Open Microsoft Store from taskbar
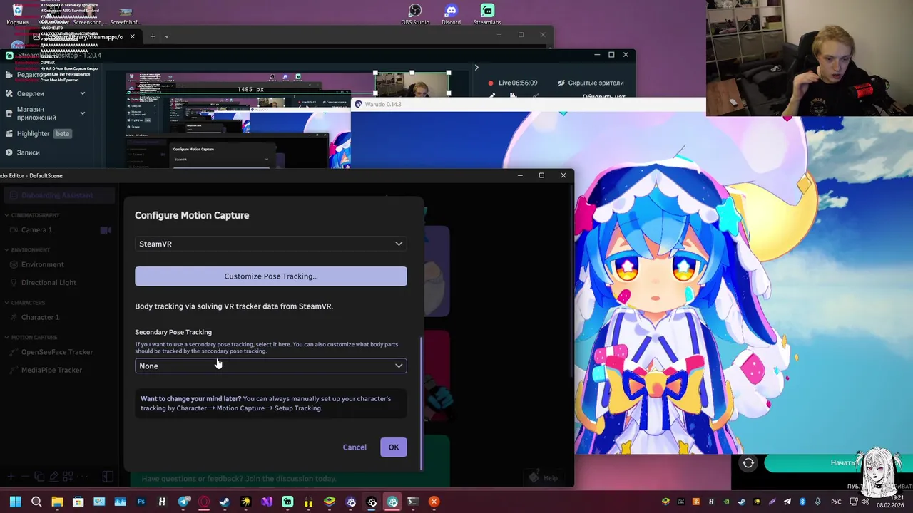Viewport: 913px width, 513px height. pos(78,502)
